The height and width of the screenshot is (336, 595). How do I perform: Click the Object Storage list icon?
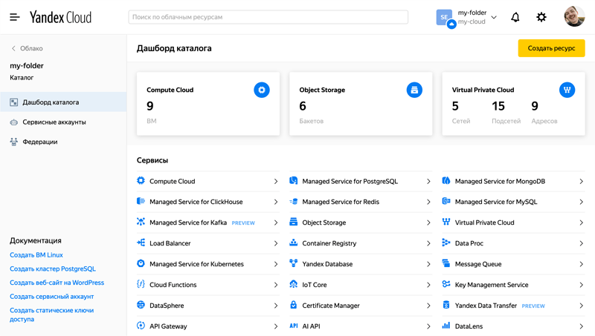click(293, 222)
